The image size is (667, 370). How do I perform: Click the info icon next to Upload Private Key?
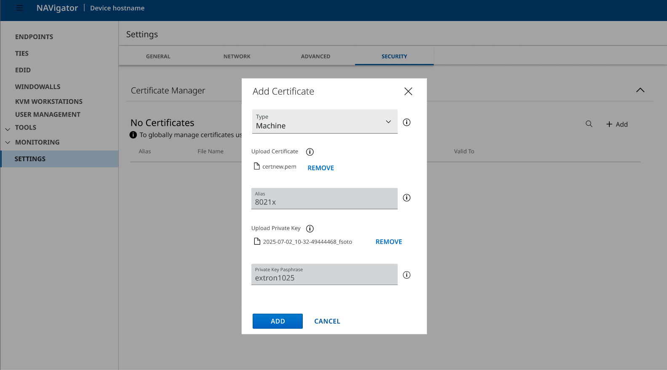[x=310, y=229]
